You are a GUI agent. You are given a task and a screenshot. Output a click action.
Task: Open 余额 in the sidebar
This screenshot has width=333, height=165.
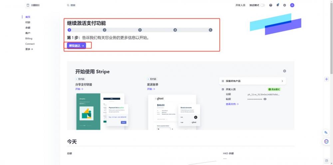(x=28, y=28)
